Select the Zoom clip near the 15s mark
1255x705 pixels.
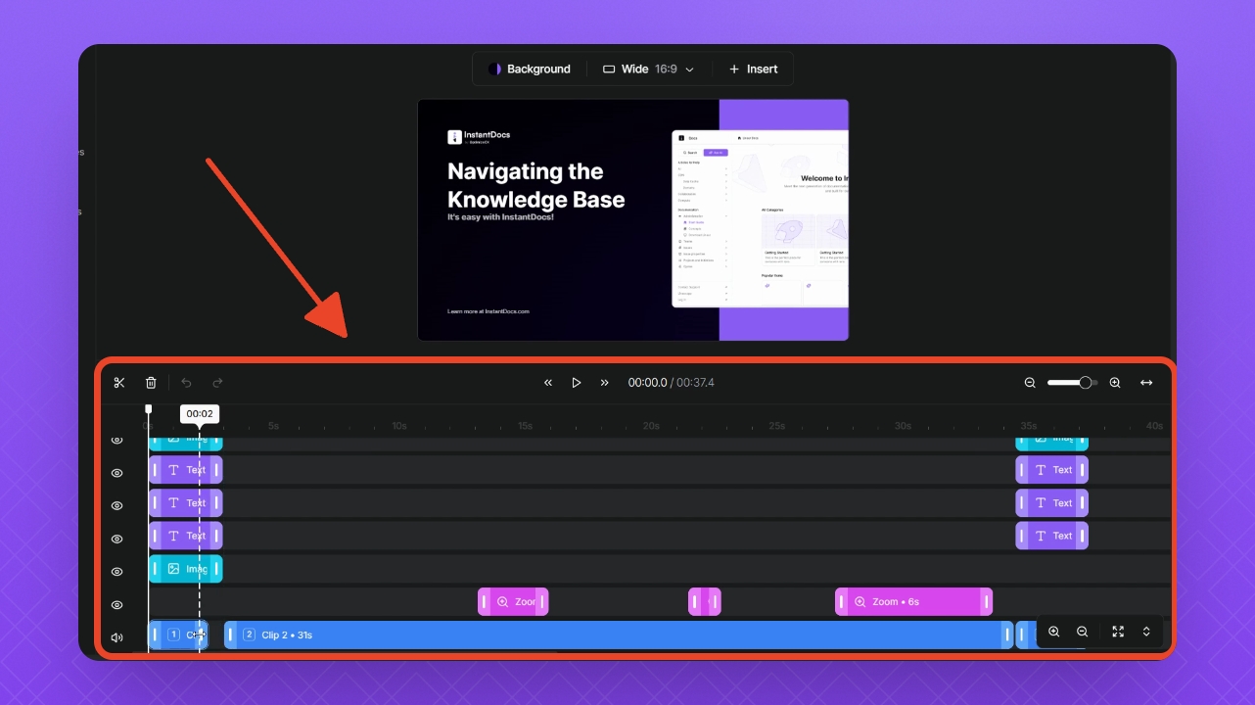[513, 602]
